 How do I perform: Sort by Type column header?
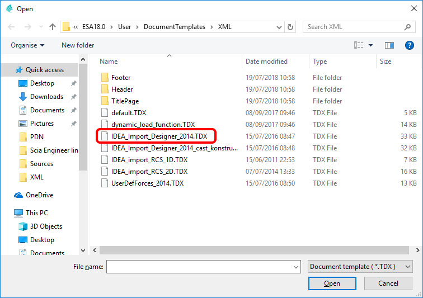319,62
